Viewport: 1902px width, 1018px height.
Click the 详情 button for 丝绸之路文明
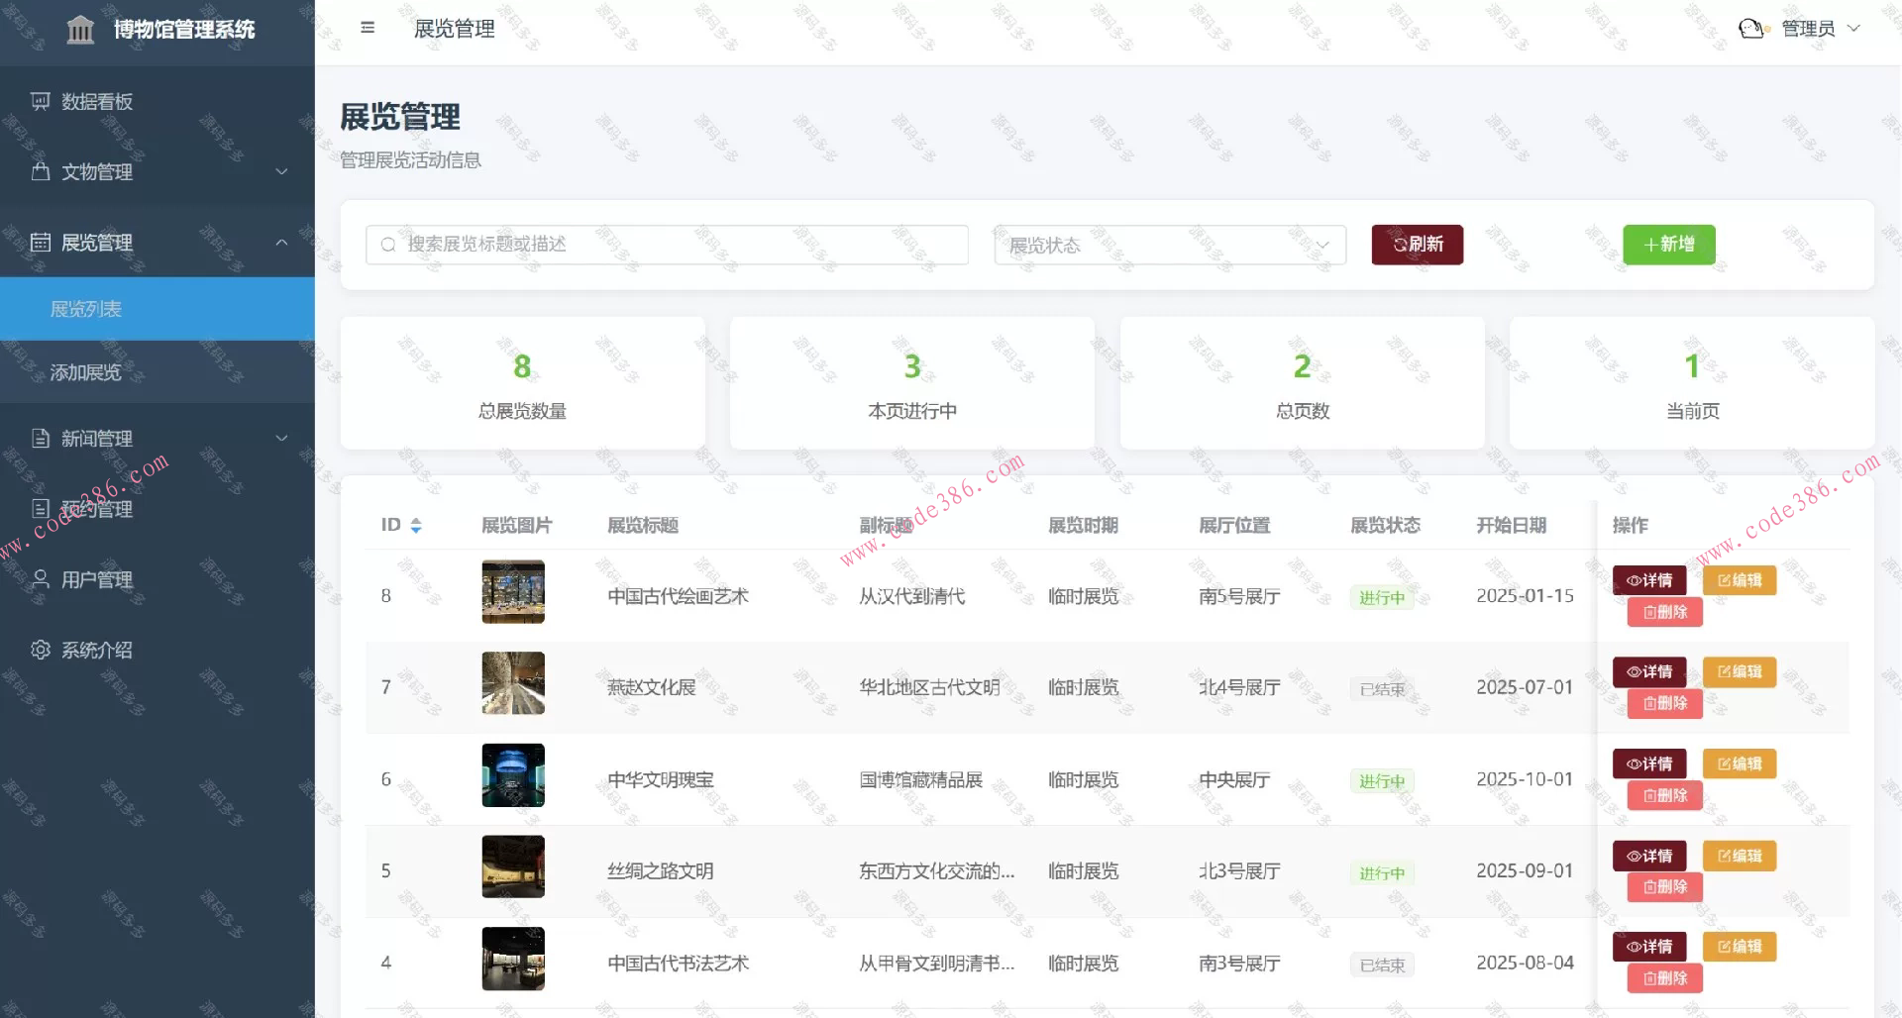pos(1649,855)
